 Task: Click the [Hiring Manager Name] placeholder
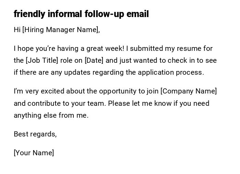click(x=61, y=30)
